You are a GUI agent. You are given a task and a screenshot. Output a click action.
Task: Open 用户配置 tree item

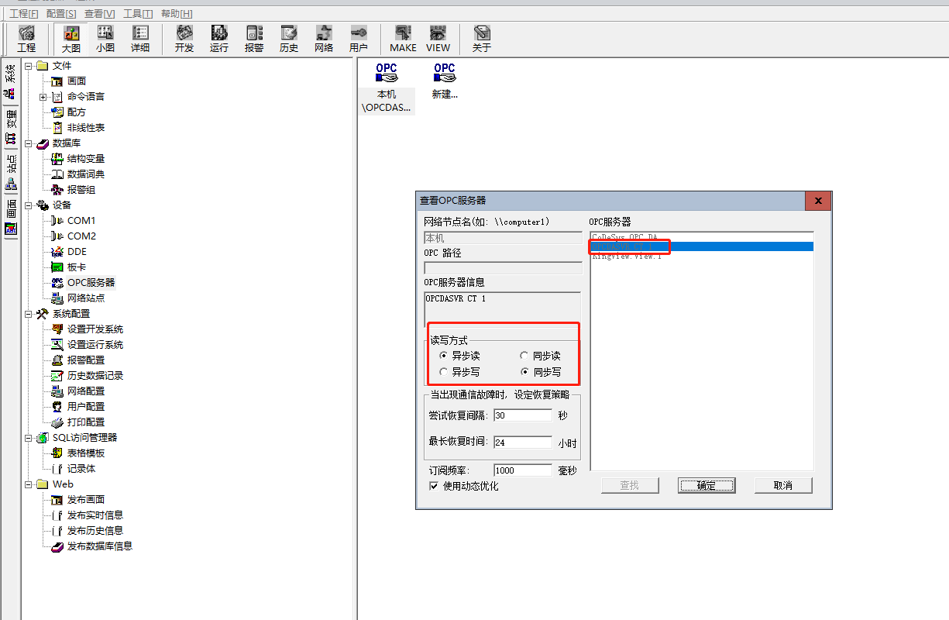[x=85, y=406]
